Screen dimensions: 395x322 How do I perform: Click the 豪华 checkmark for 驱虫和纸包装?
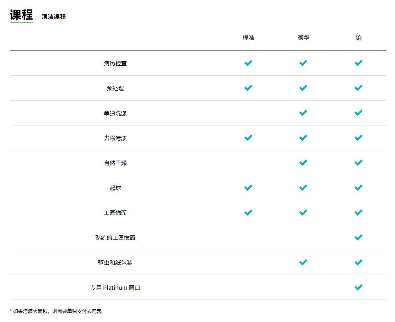pos(303,262)
